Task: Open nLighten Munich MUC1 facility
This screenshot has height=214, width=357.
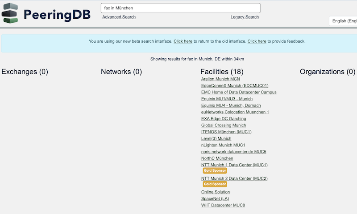Action: click(x=223, y=145)
